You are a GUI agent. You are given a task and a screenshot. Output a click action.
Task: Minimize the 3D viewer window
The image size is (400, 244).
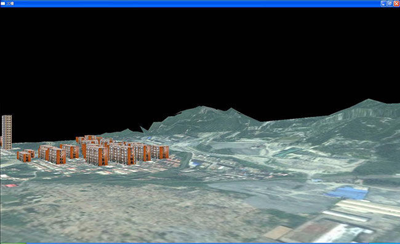point(383,4)
